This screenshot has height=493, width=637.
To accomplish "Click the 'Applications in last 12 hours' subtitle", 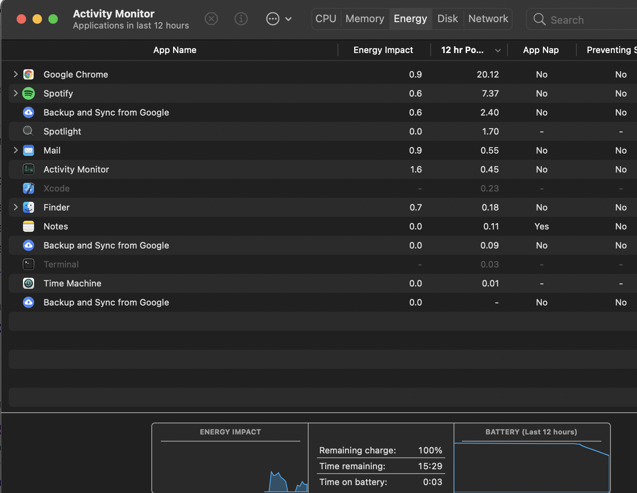I will click(131, 26).
